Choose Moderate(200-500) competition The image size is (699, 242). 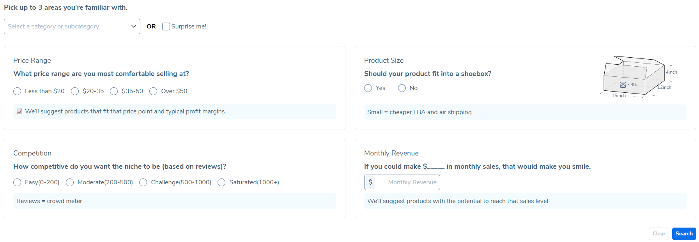(x=70, y=182)
